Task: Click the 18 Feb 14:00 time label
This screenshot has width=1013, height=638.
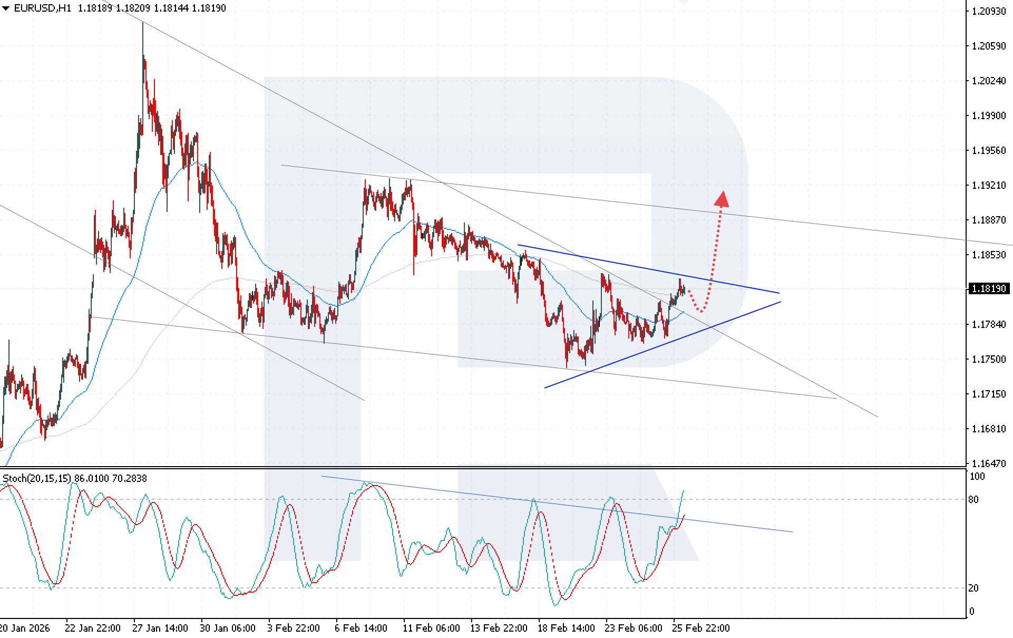Action: pos(566,628)
